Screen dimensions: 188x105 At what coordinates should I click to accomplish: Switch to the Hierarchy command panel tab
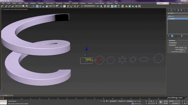pos(175,10)
